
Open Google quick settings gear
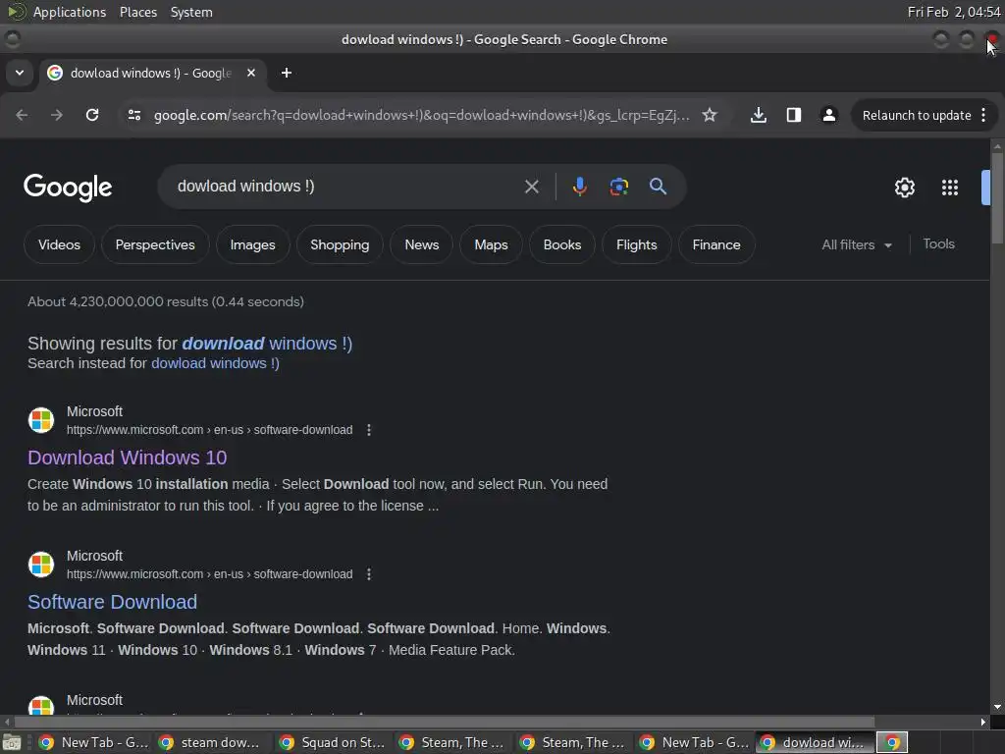click(904, 188)
